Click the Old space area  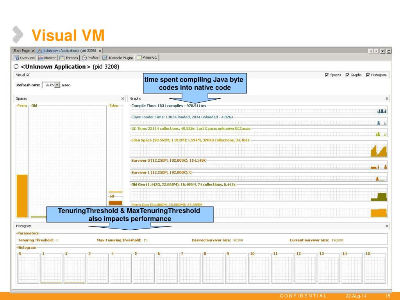click(x=68, y=162)
